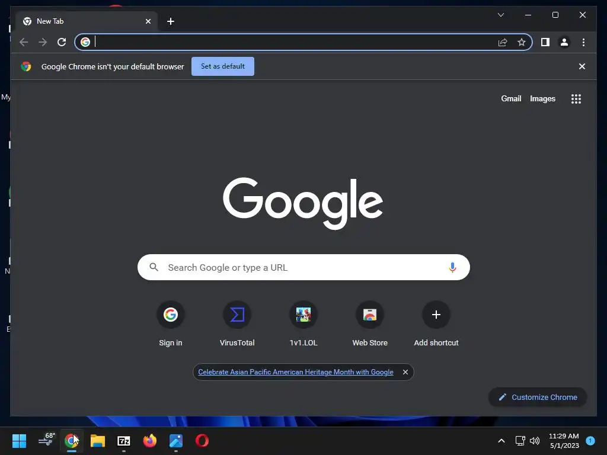
Task: Open Gmail link
Action: click(511, 99)
